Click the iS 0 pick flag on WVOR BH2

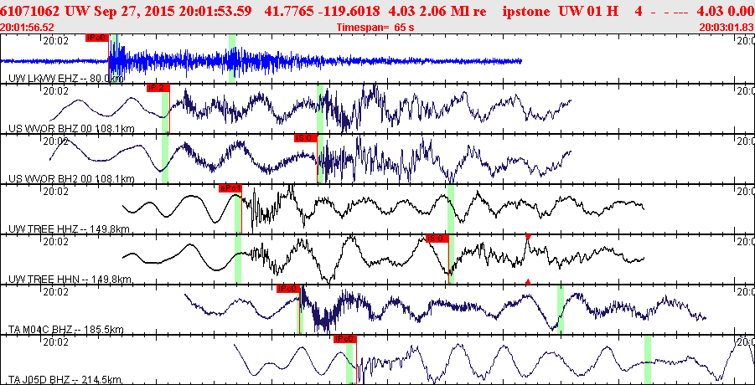[306, 138]
